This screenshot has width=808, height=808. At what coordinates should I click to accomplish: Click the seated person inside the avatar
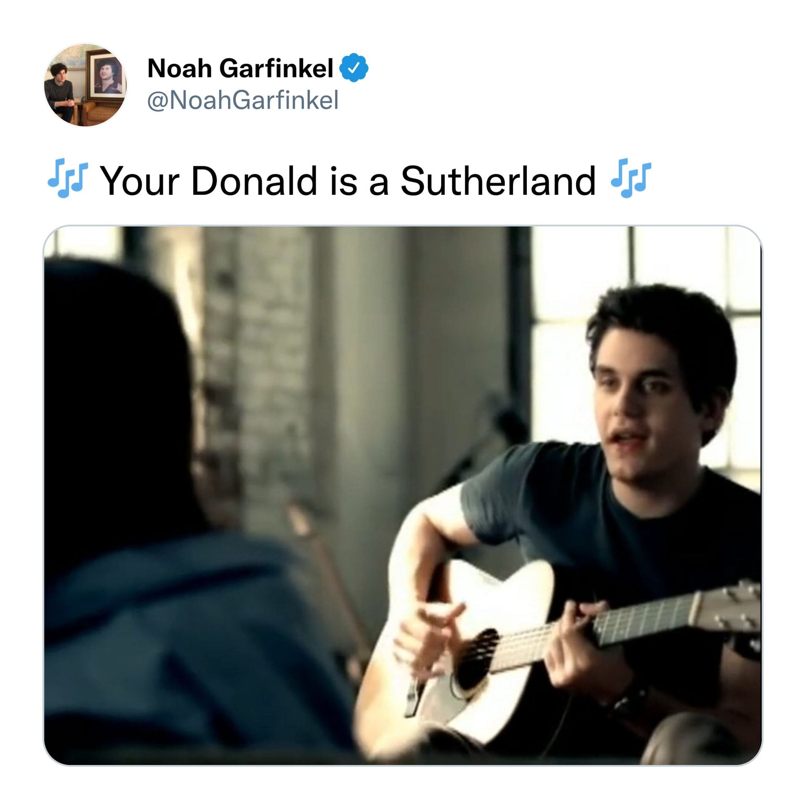click(x=60, y=93)
